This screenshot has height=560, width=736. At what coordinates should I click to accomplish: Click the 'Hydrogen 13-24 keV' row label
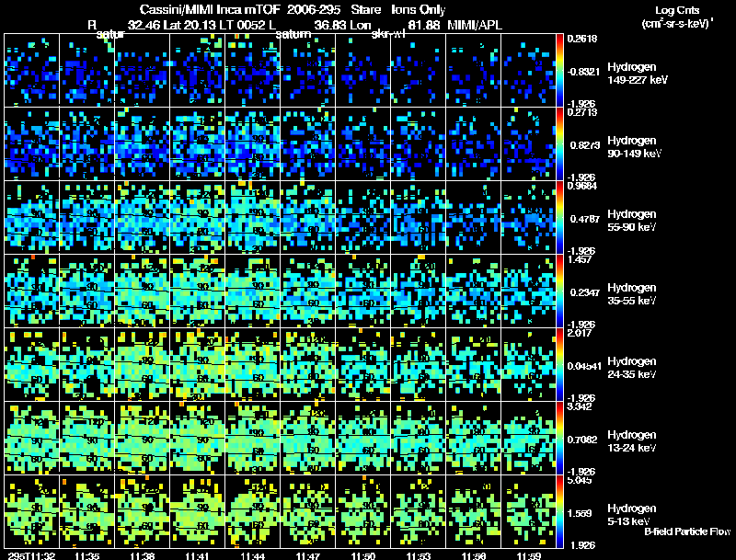[632, 441]
